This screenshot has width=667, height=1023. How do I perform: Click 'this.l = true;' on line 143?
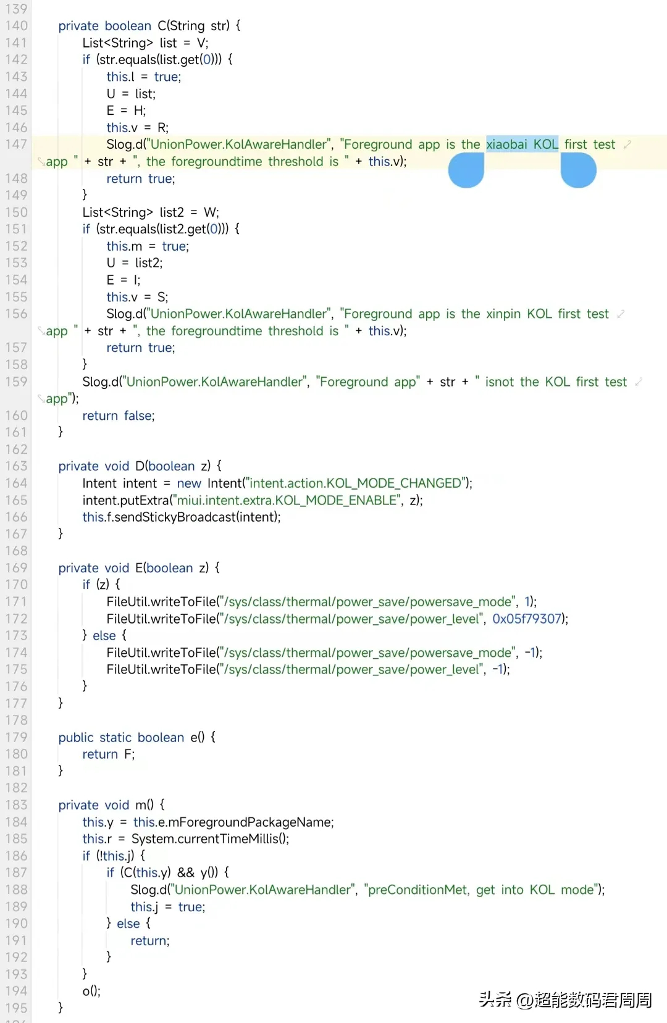[144, 77]
